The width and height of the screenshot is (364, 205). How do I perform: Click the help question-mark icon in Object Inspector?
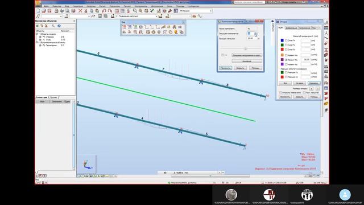(x=59, y=26)
